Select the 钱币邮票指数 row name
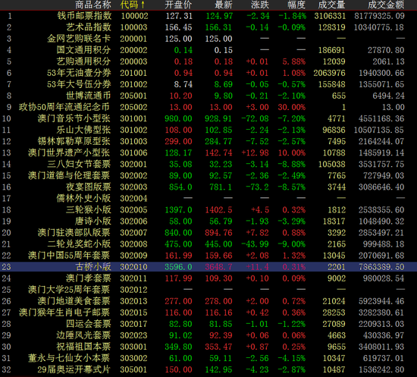The width and height of the screenshot is (417, 377). (84, 16)
